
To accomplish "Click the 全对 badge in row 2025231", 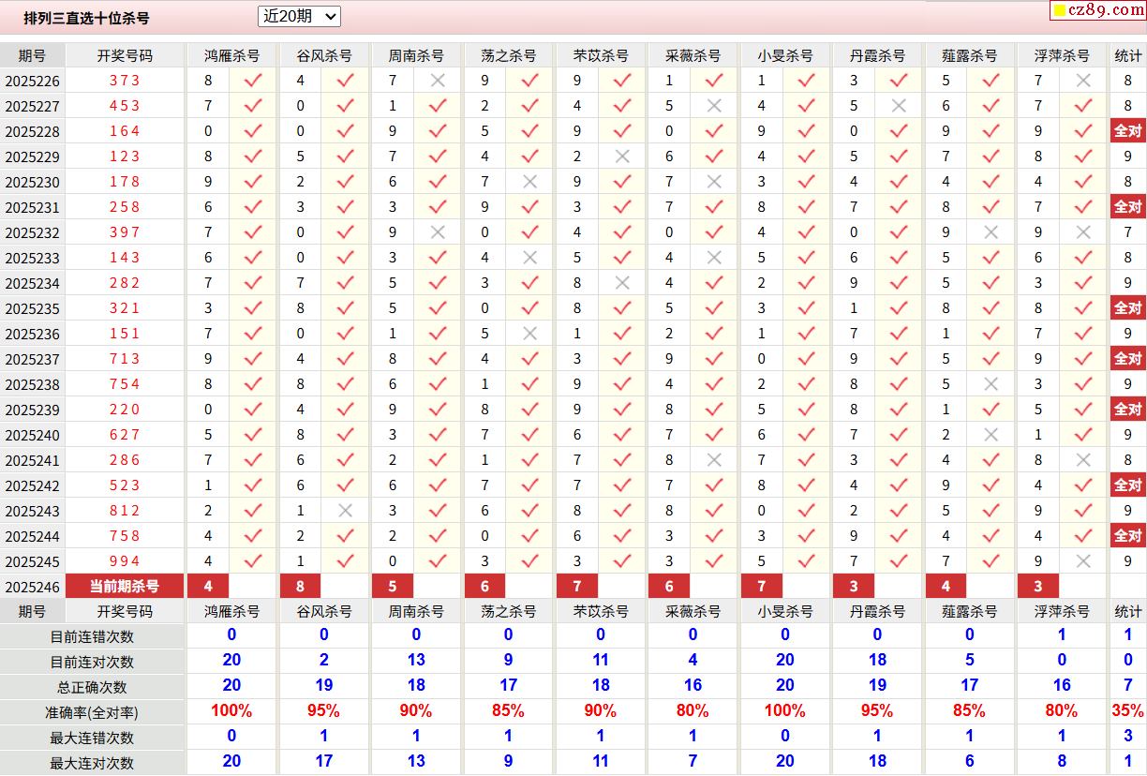I will (x=1128, y=207).
